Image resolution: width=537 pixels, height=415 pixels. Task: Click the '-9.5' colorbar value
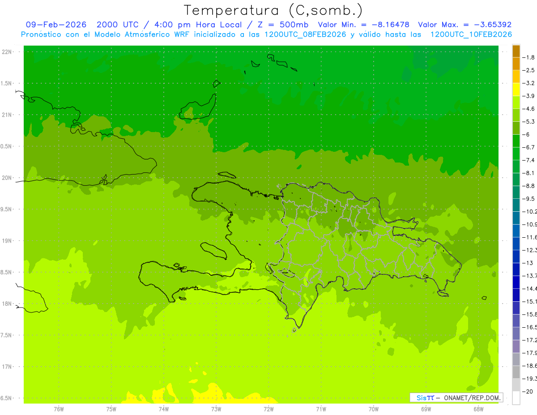[529, 199]
